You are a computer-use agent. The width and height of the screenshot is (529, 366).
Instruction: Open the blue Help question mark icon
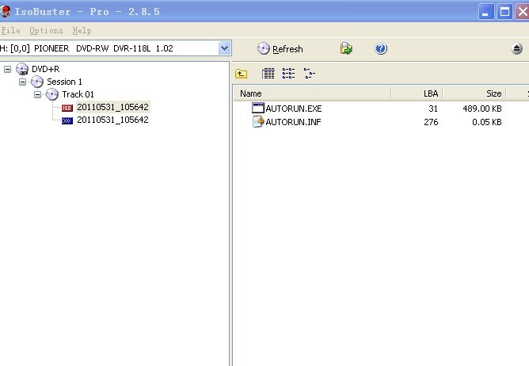[381, 48]
